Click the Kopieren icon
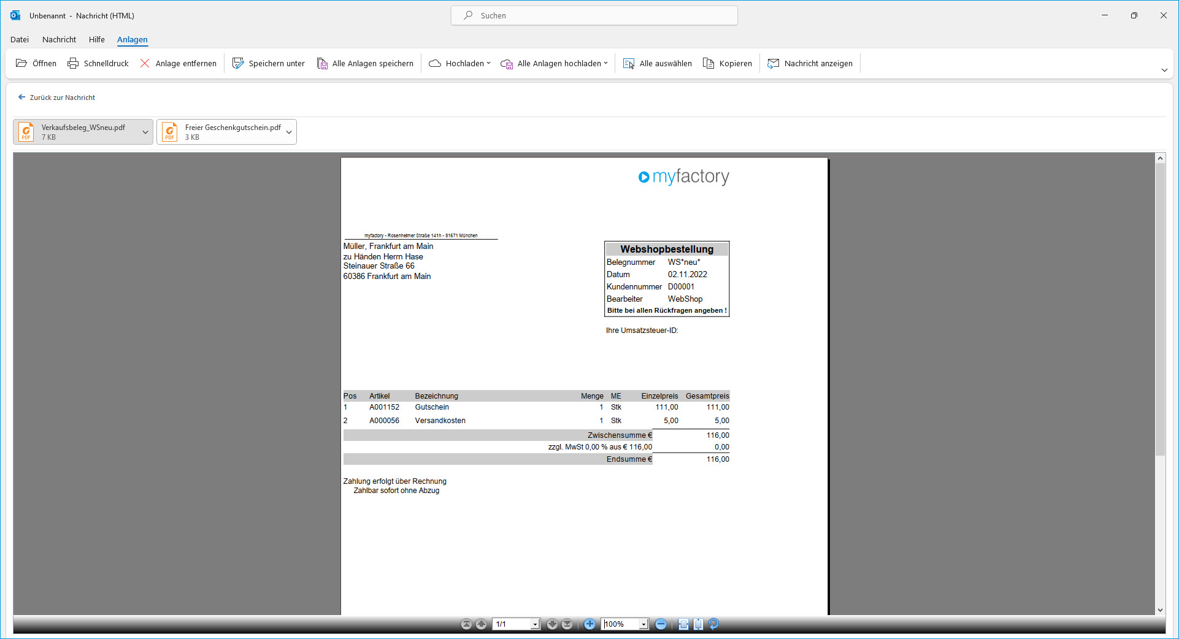1179x639 pixels. (709, 63)
